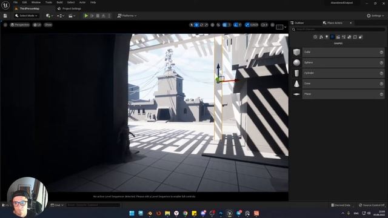The image size is (388, 218).
Task: Open the Perspective view mode dropdown
Action: click(20, 25)
